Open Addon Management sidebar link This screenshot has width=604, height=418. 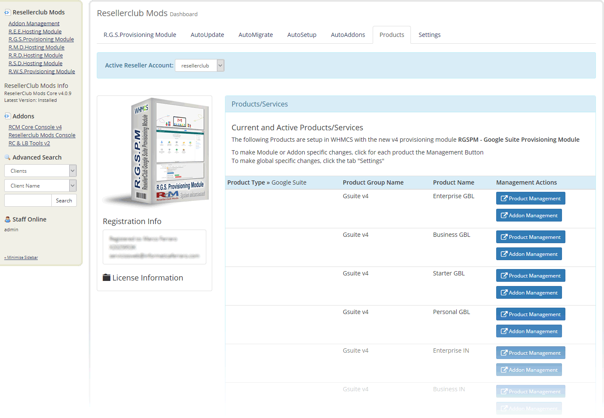34,23
